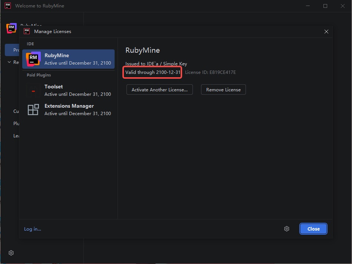Select the Toolset paid plugin entry
352x264 pixels.
tap(68, 90)
